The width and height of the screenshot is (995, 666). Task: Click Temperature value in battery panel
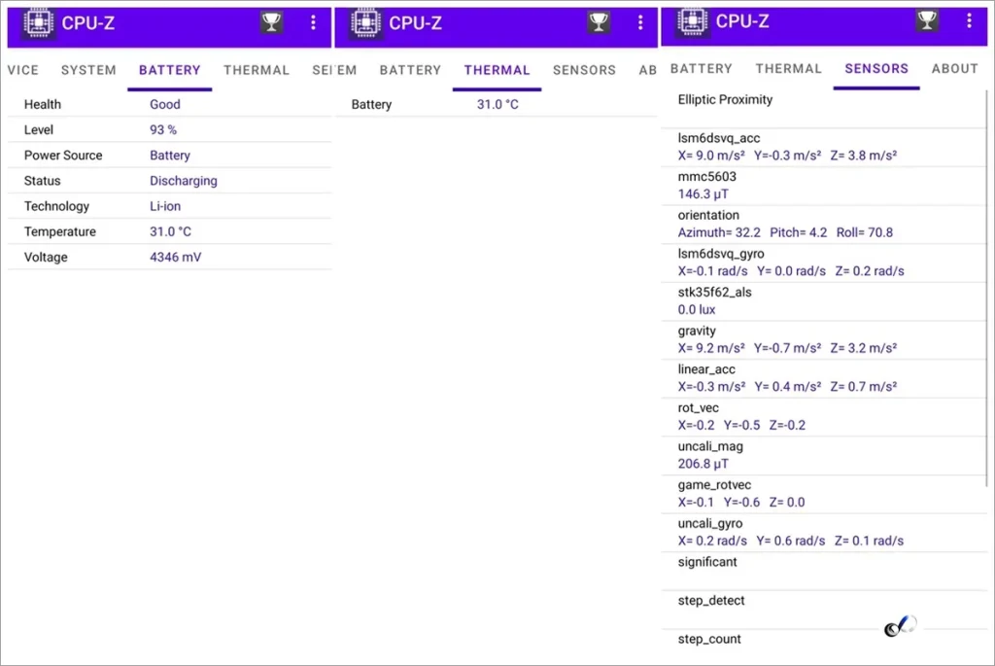tap(170, 231)
